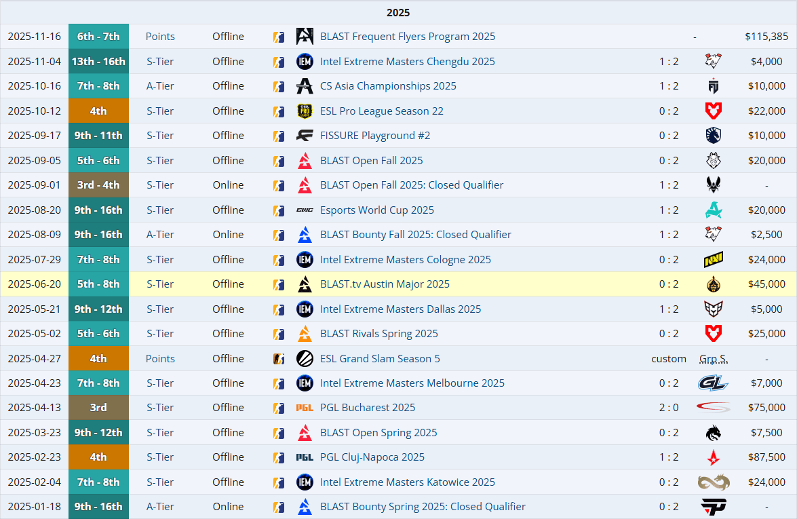Image resolution: width=797 pixels, height=519 pixels.
Task: Click the $75,000 prize amount
Action: tap(766, 408)
